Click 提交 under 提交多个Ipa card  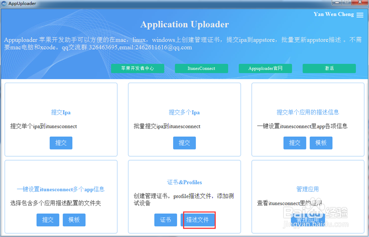[x=184, y=143]
